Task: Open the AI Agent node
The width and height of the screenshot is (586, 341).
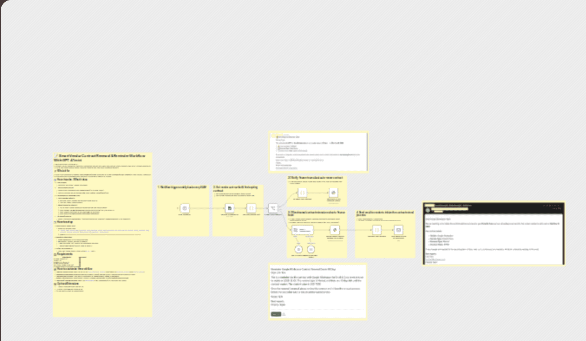Action: pos(304,230)
